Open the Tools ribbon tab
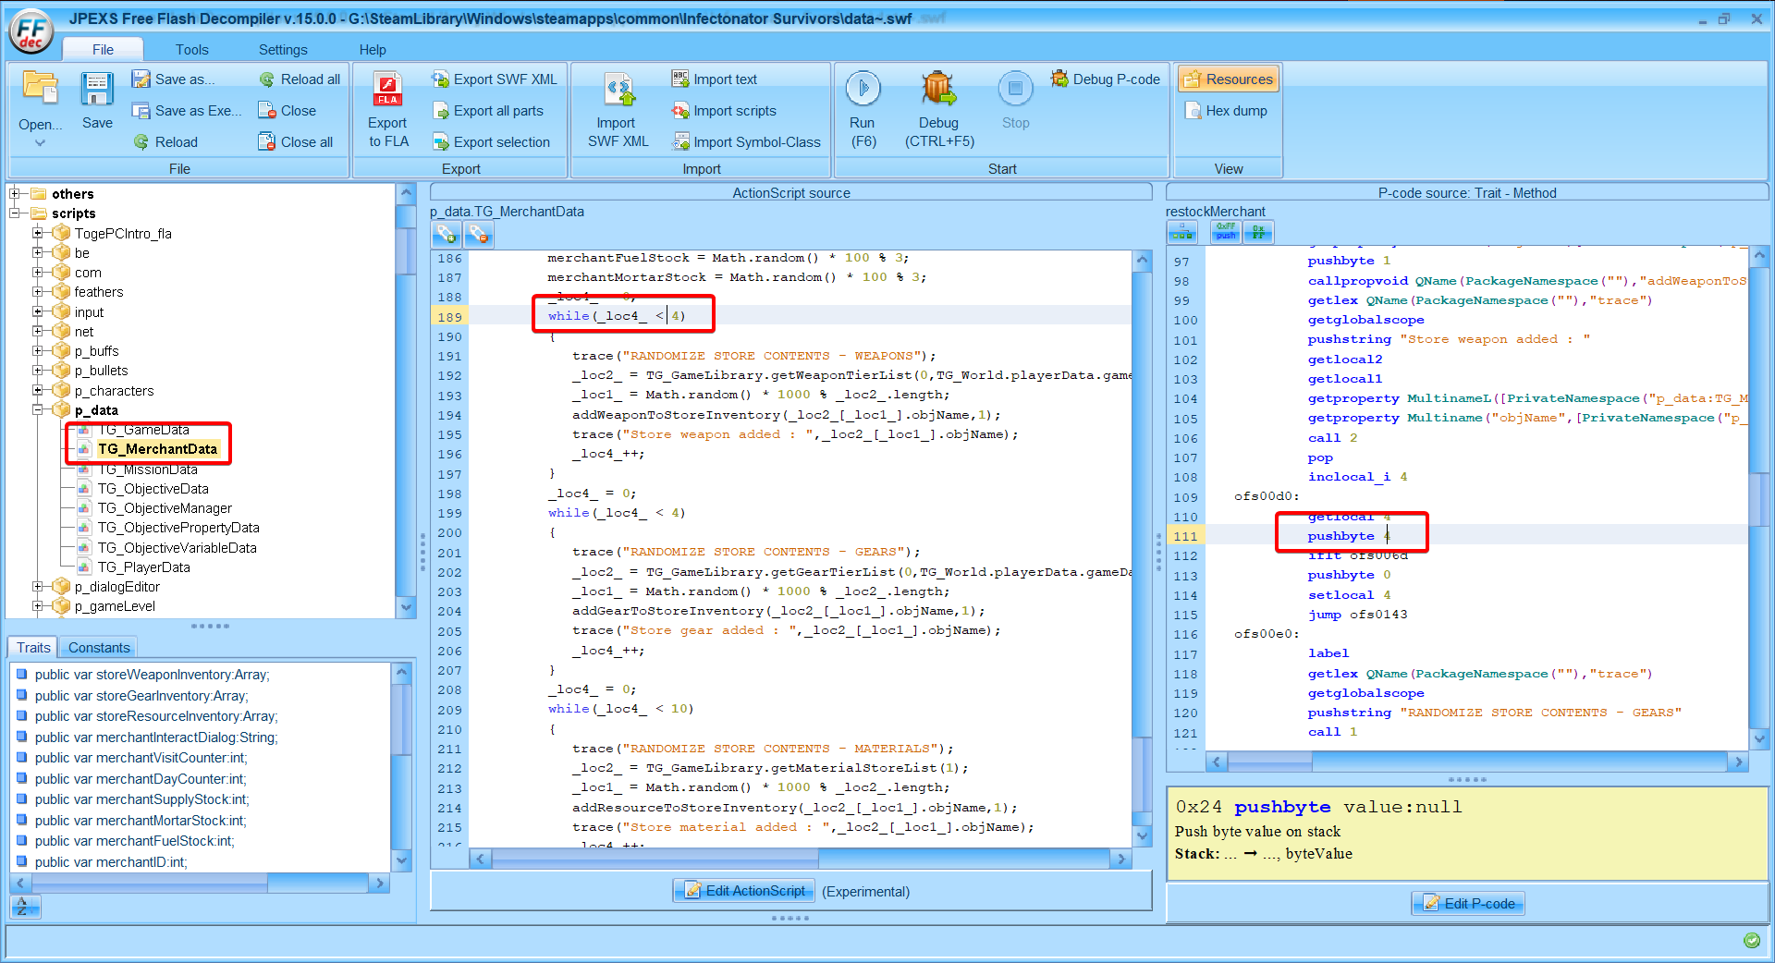 (x=192, y=50)
